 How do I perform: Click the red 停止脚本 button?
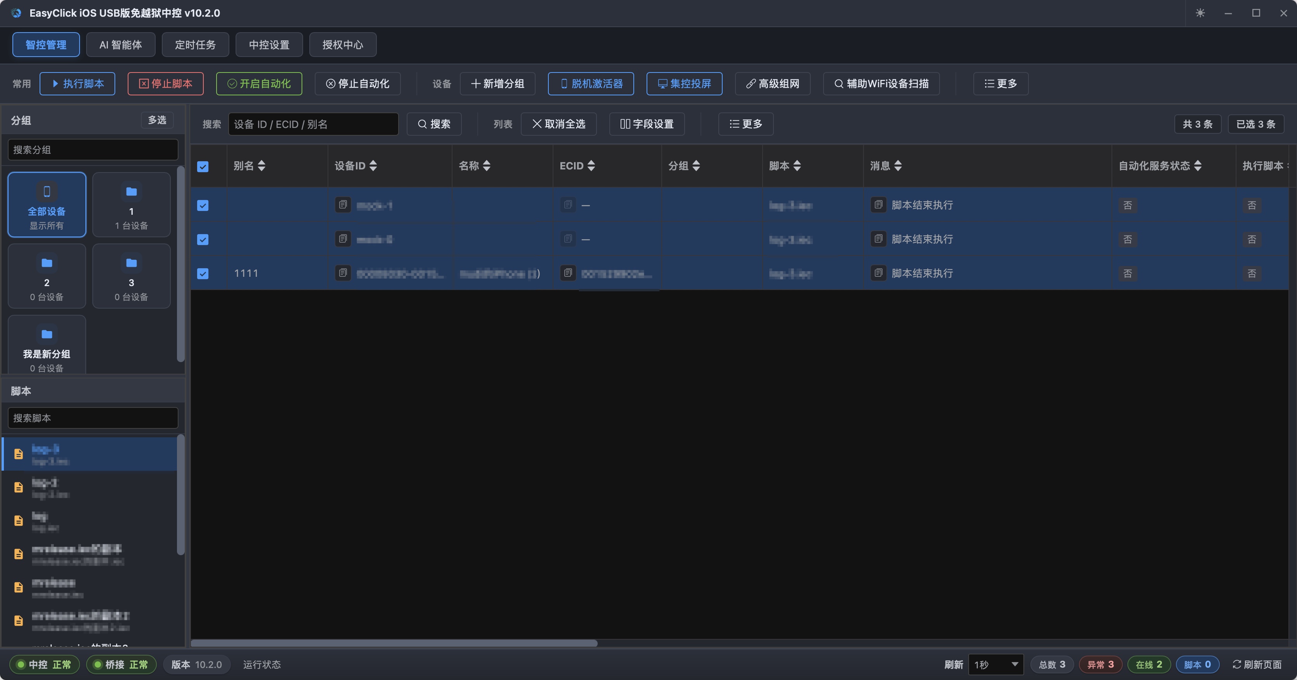pos(166,83)
